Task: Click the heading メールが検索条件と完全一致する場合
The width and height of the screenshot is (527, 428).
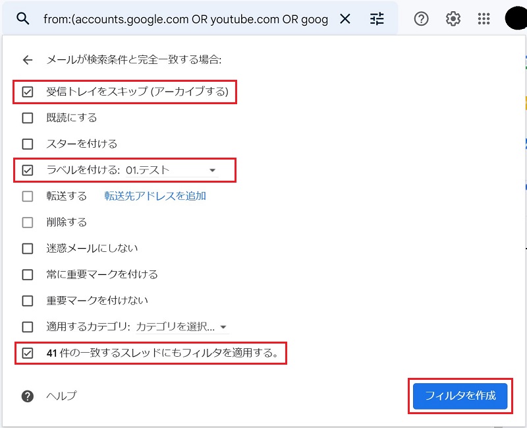Action: 134,60
